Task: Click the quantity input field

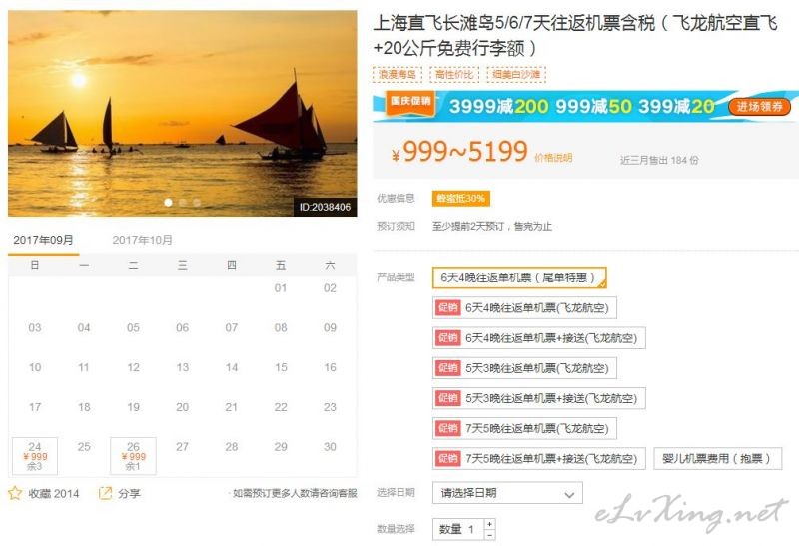Action: (458, 529)
